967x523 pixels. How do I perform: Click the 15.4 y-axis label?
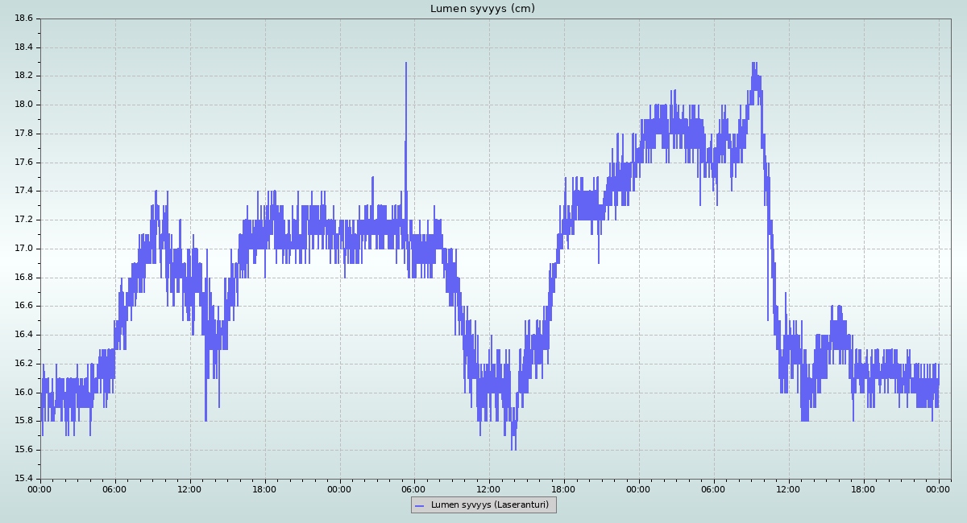(x=23, y=479)
